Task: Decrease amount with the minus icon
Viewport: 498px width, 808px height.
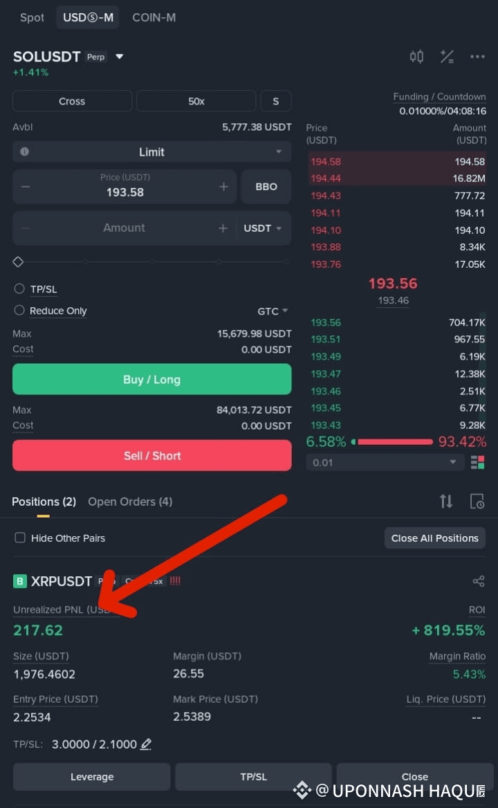Action: [x=26, y=228]
